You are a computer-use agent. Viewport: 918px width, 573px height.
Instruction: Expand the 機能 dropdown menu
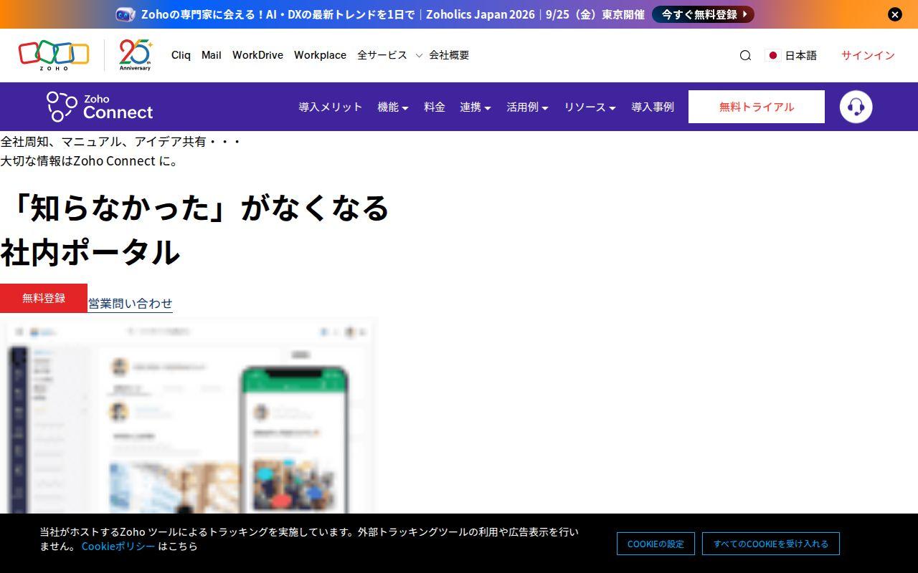pyautogui.click(x=393, y=107)
